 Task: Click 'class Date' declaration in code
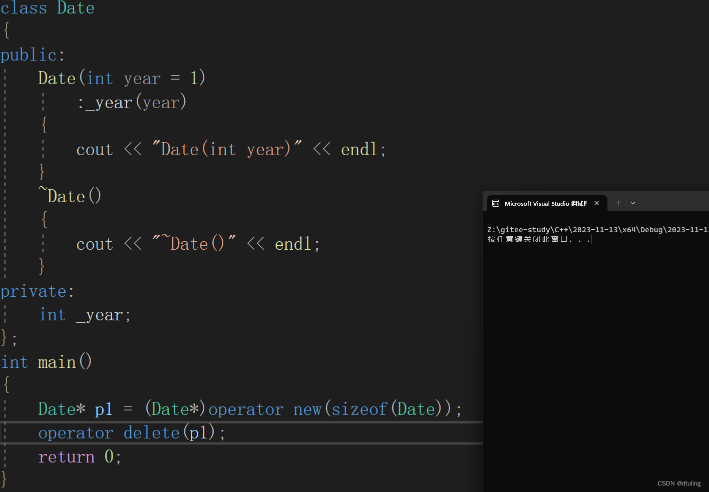pyautogui.click(x=47, y=8)
